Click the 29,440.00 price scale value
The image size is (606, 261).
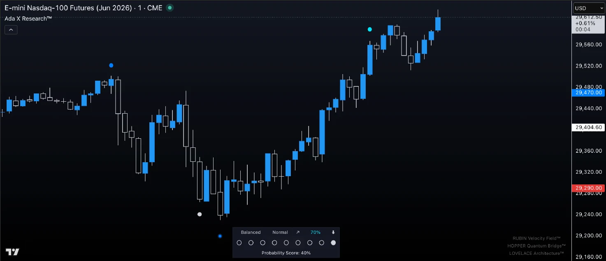coord(589,108)
